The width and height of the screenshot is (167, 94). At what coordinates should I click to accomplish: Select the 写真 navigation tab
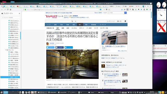pos(62,25)
